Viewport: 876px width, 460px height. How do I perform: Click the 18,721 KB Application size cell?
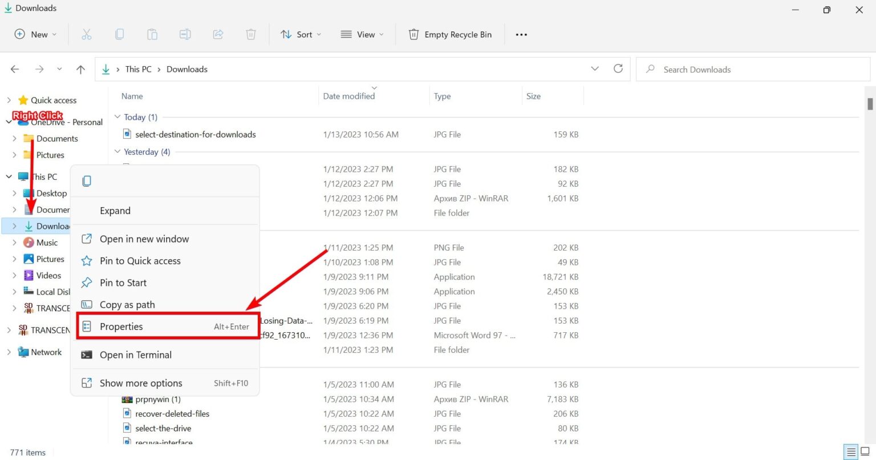(x=560, y=276)
